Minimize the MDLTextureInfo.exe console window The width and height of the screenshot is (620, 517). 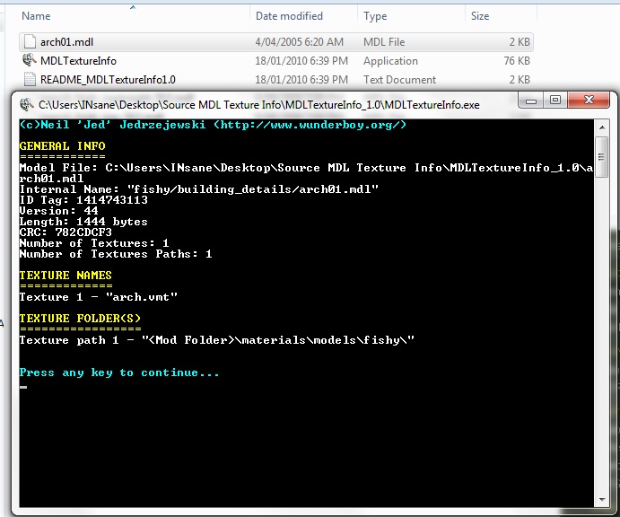[x=535, y=101]
